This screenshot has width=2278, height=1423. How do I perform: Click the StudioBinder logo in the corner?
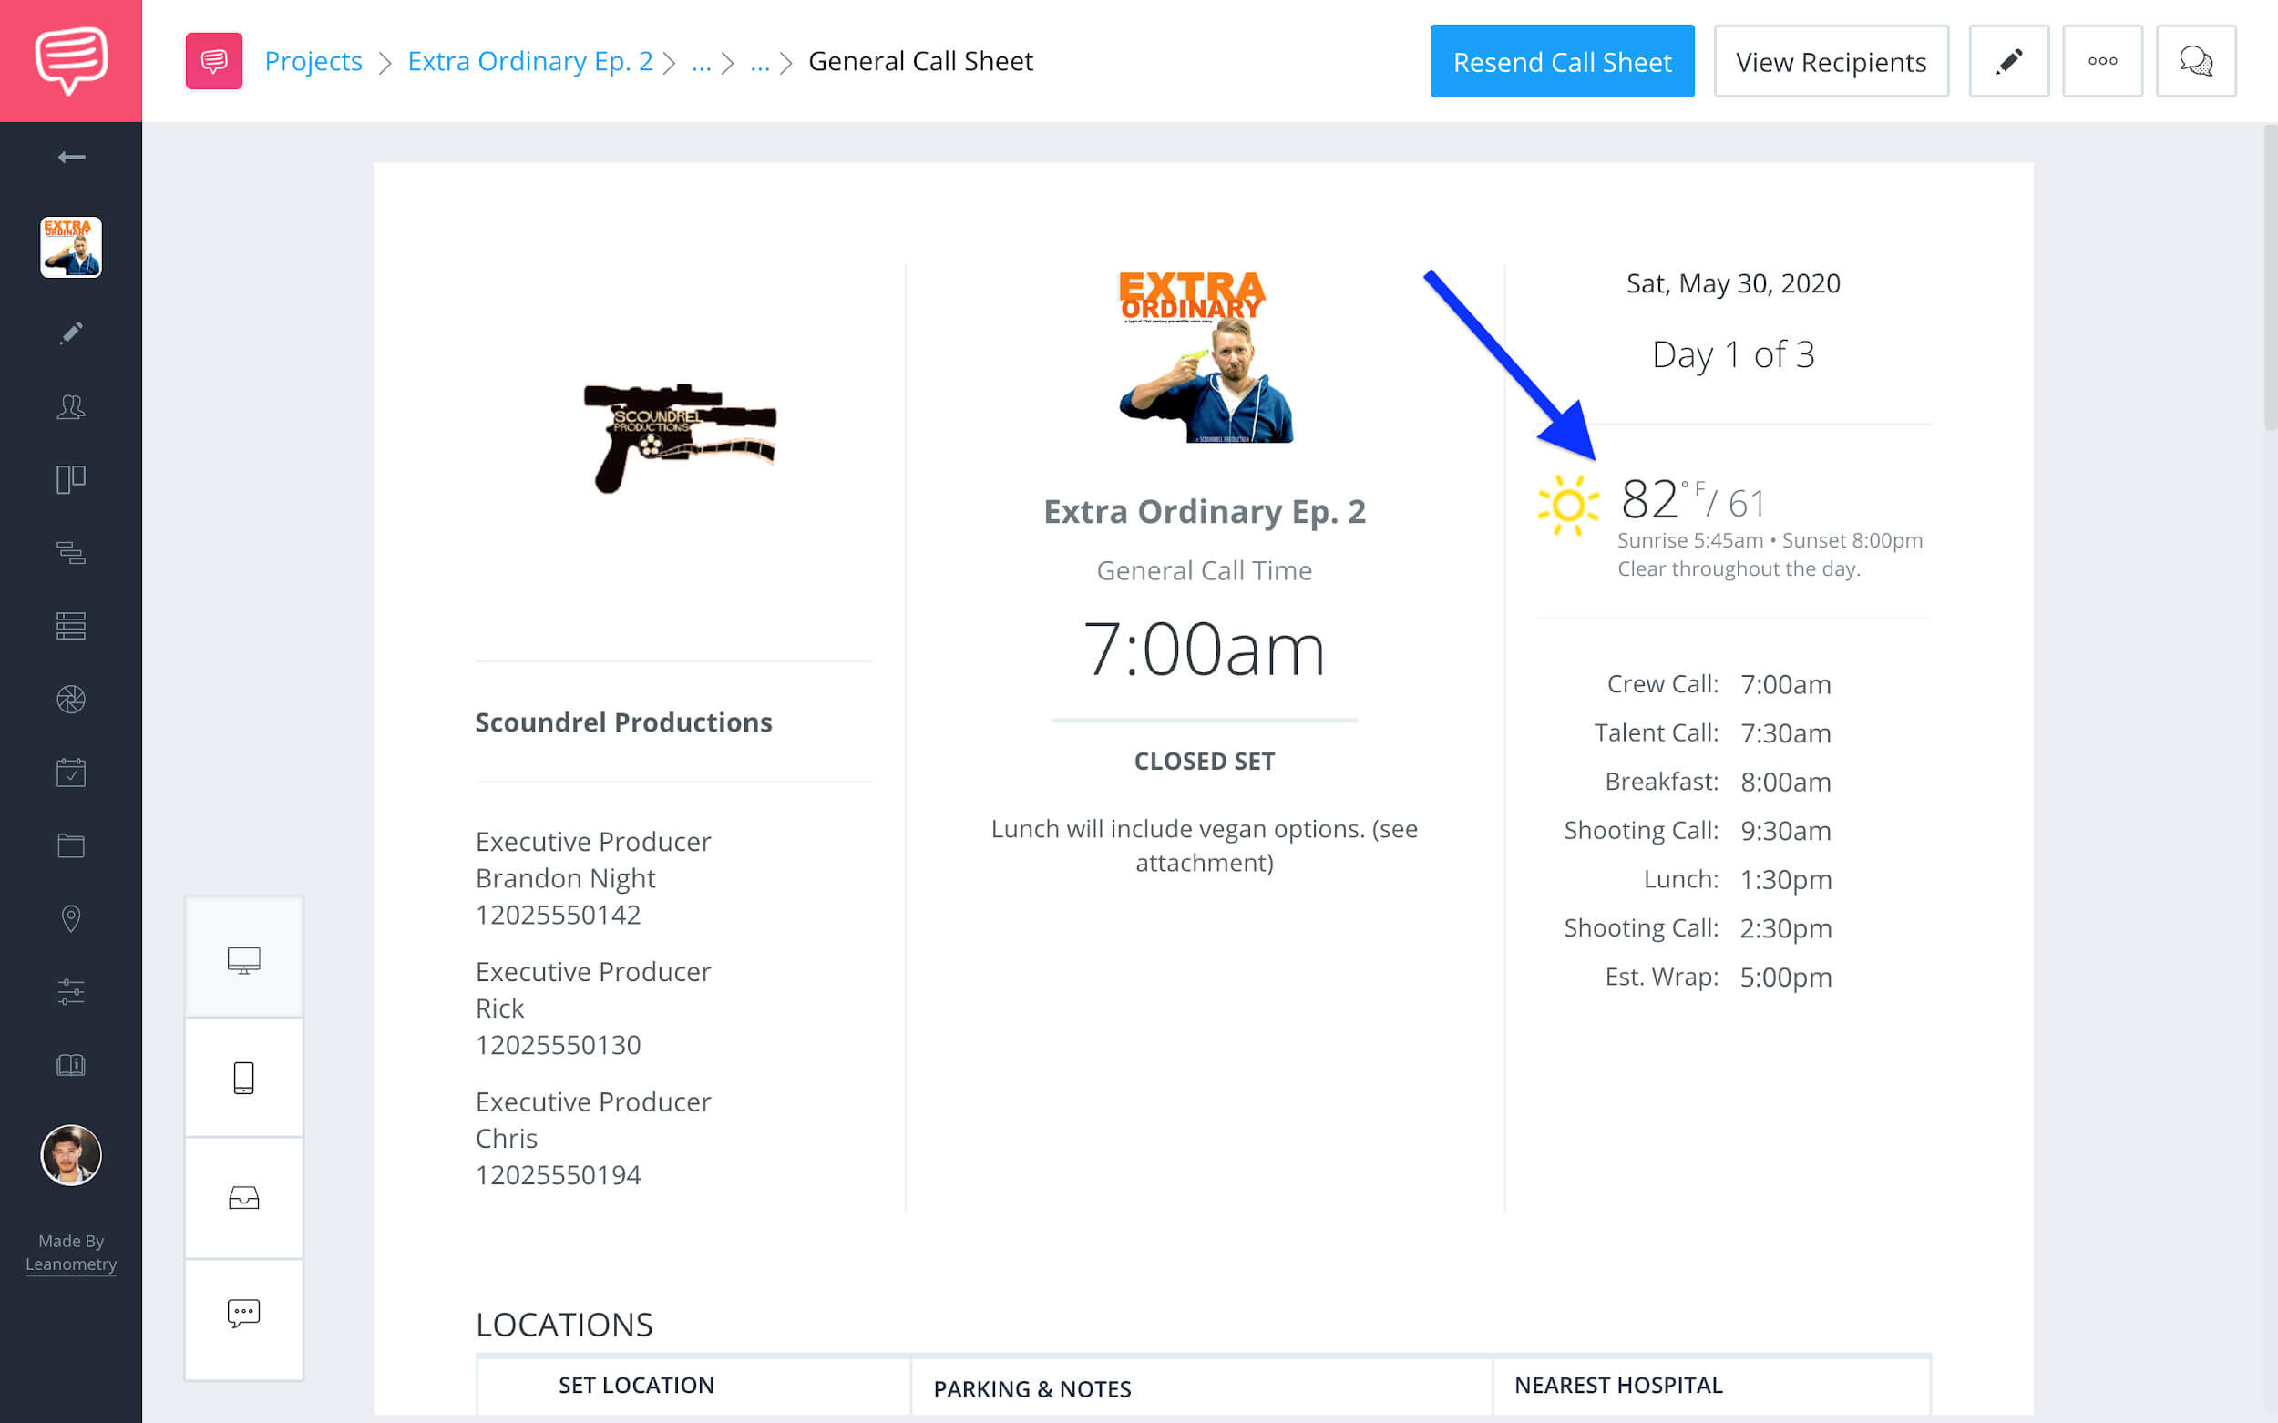(70, 60)
